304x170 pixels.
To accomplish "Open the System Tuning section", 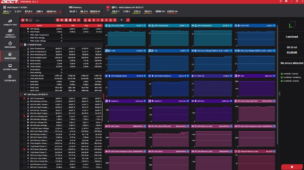I will 10,67.
